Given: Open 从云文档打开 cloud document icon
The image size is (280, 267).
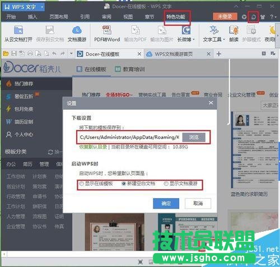Looking at the screenshot, I should [18, 30].
